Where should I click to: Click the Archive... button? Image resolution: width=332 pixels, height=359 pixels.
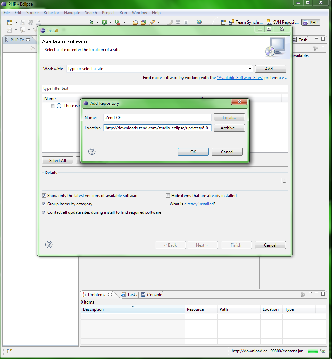[229, 128]
